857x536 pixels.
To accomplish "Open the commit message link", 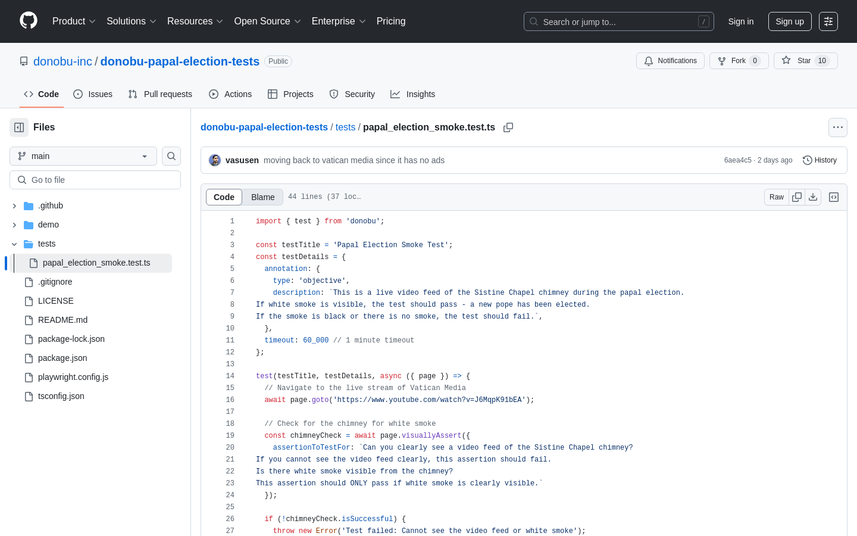I will pyautogui.click(x=354, y=160).
